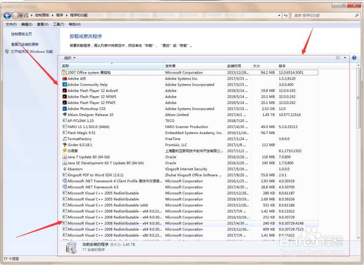The image size is (364, 265).
Task: Click version 12.0.6514.5001 cell
Action: 291,73
